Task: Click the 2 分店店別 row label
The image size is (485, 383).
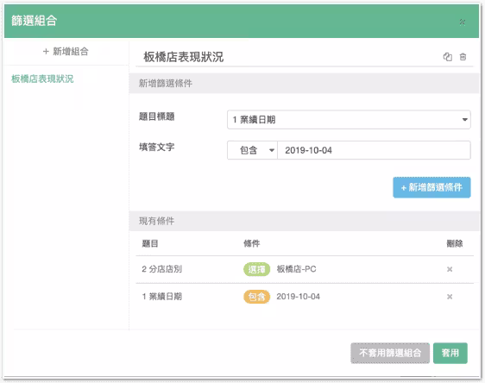Action: [161, 269]
